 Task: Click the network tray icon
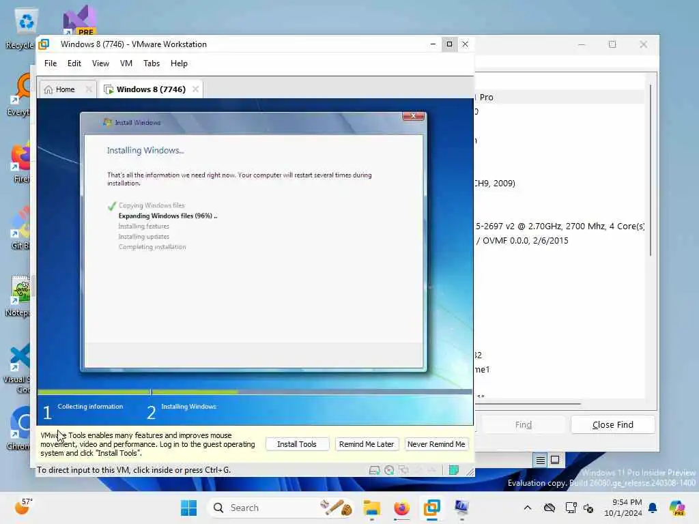coord(571,508)
